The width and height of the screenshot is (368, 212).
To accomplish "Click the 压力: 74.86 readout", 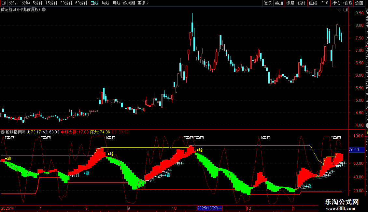I will pyautogui.click(x=100, y=132).
